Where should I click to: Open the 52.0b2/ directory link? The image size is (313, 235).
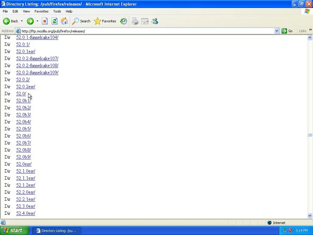coord(23,107)
